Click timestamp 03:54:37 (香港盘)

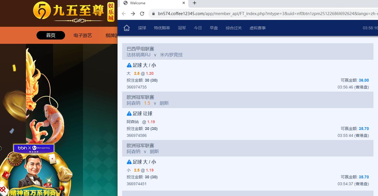pos(353,184)
